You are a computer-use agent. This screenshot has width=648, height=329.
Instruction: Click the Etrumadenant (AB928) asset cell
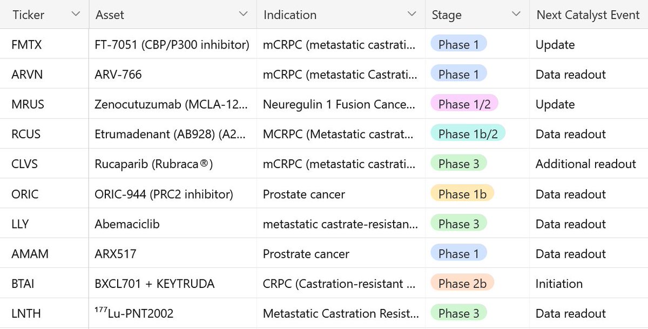(173, 134)
